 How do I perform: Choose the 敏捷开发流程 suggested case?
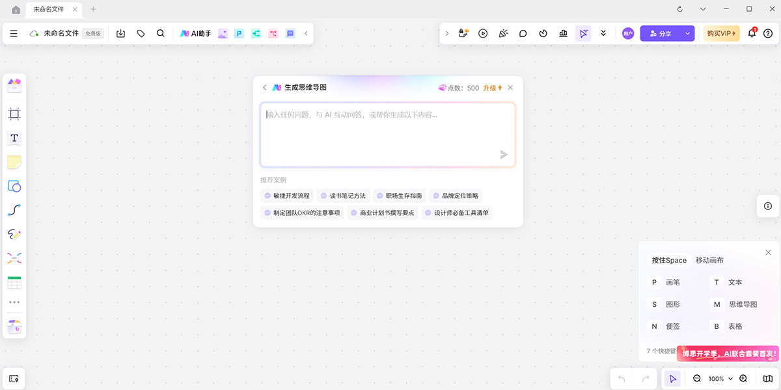click(287, 196)
